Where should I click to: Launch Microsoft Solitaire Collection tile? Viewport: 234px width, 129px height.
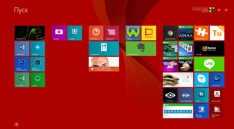[186, 49]
